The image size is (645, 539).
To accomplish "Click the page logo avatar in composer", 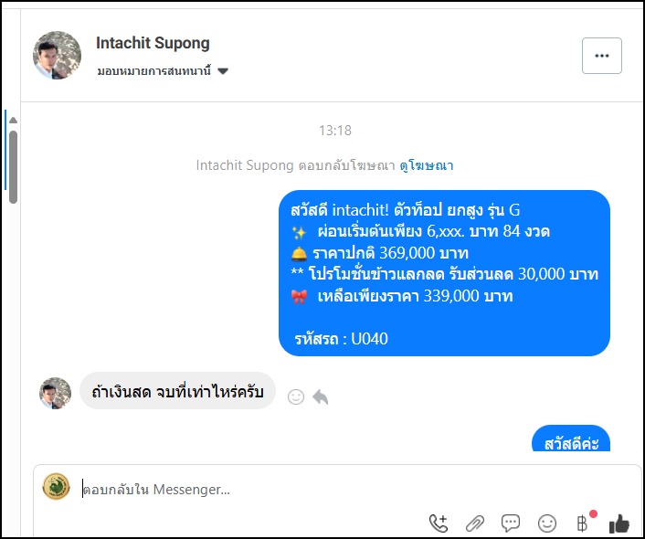I will pos(57,486).
